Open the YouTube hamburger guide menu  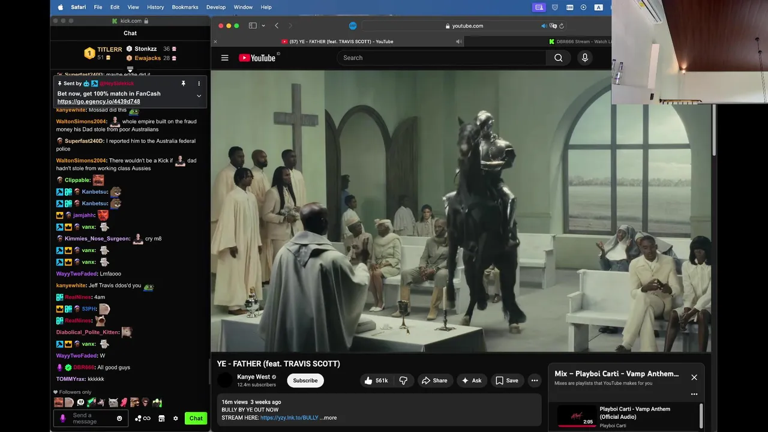tap(224, 58)
